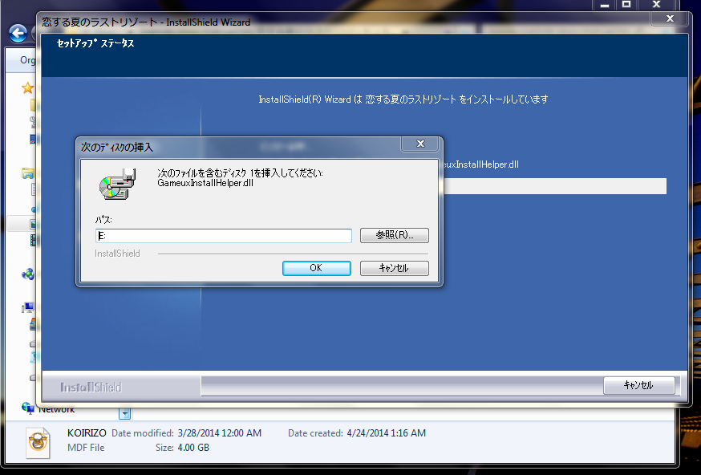701x475 pixels.
Task: Close the 次のディスクの挿入 dialog
Action: click(x=420, y=144)
